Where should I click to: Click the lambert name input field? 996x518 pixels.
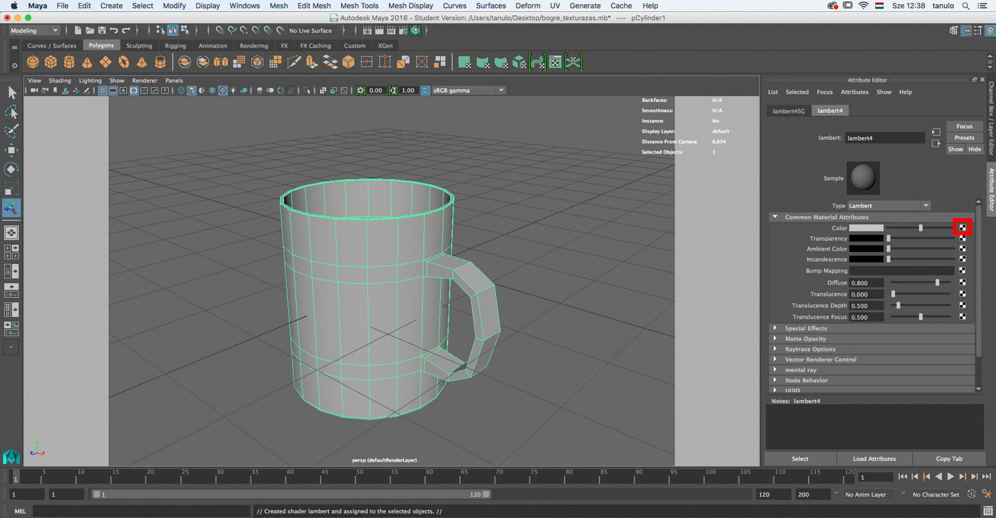tap(884, 138)
